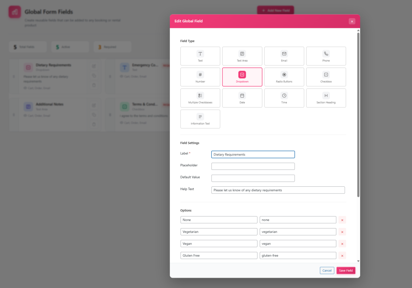
Task: Close the Edit Global Field dialog
Action: pos(352,21)
